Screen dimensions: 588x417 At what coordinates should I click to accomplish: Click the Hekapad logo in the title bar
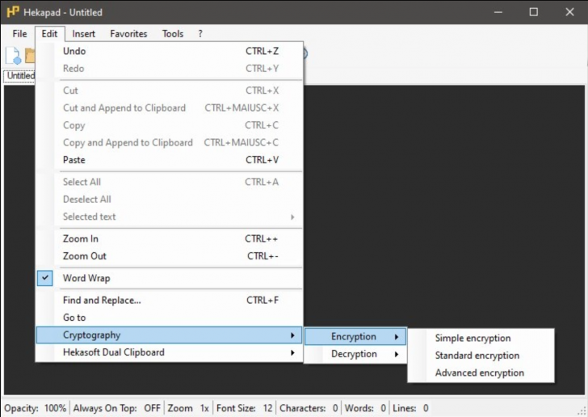pyautogui.click(x=12, y=12)
